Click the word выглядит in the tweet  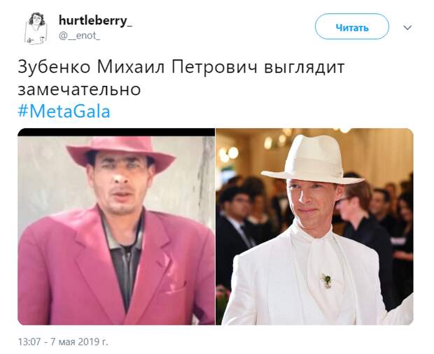click(x=304, y=67)
